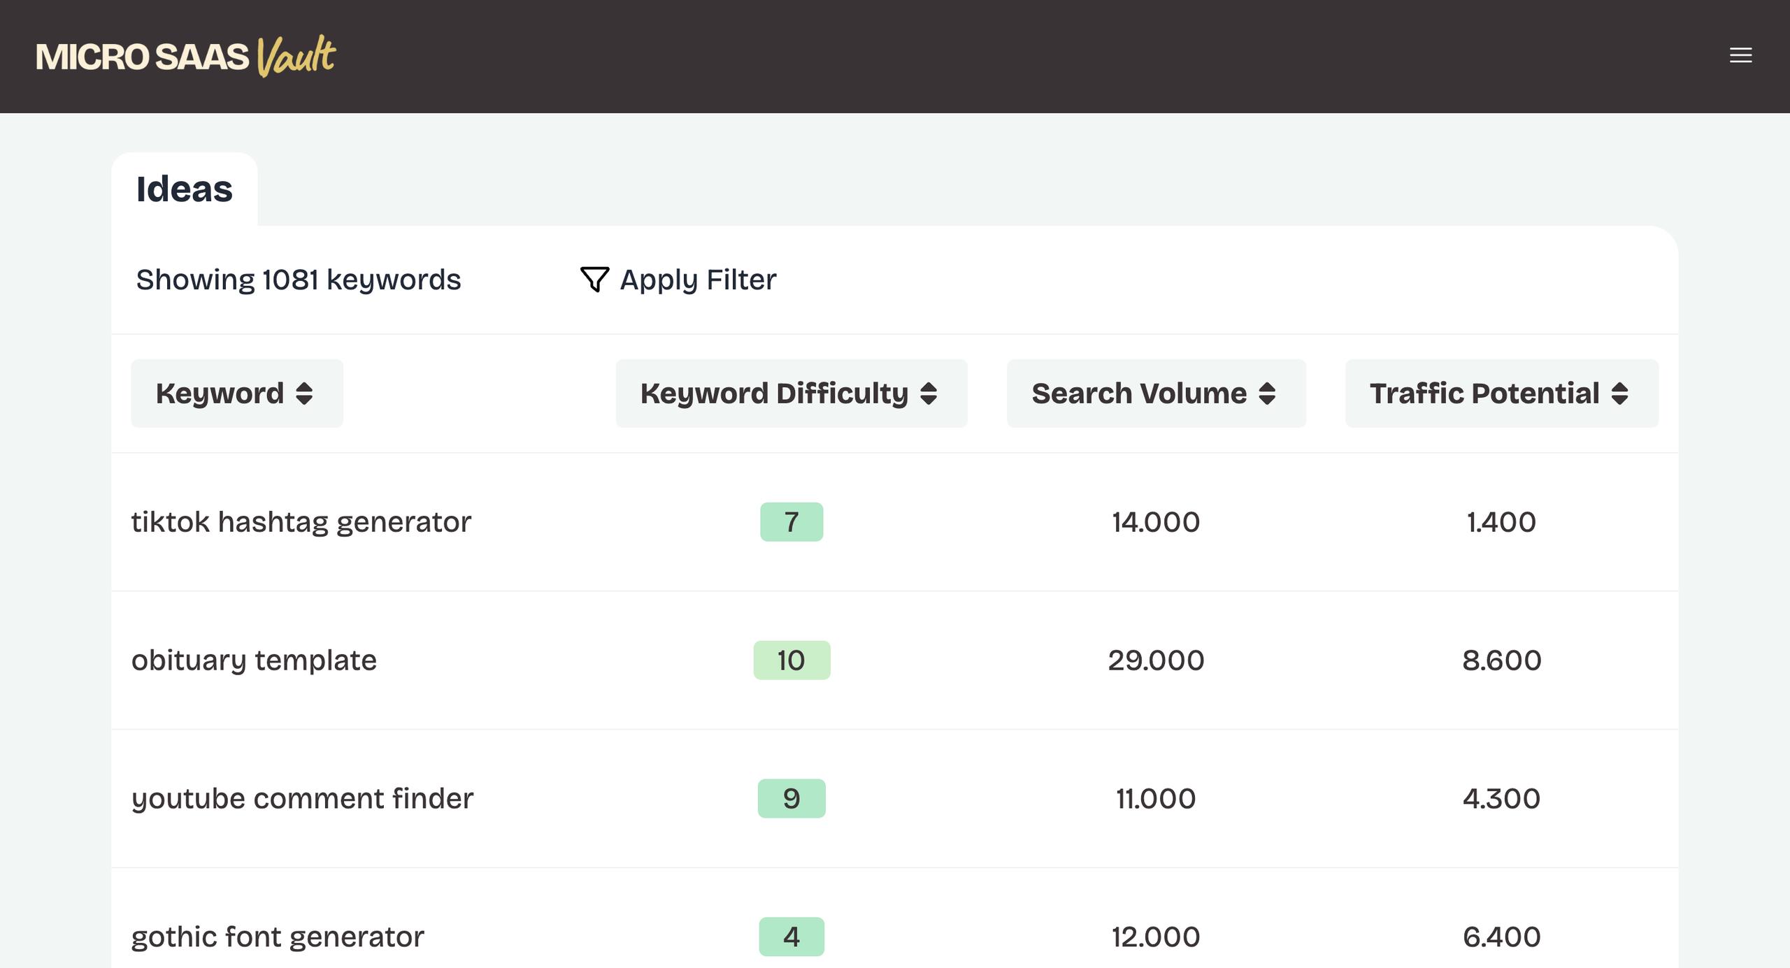Click the Keyword Difficulty sort arrows
Screen dimensions: 1790x968
[x=929, y=393]
